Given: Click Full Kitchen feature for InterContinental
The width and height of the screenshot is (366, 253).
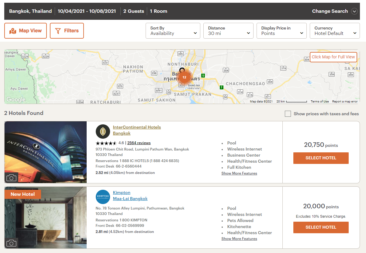Looking at the screenshot, I should tap(239, 167).
